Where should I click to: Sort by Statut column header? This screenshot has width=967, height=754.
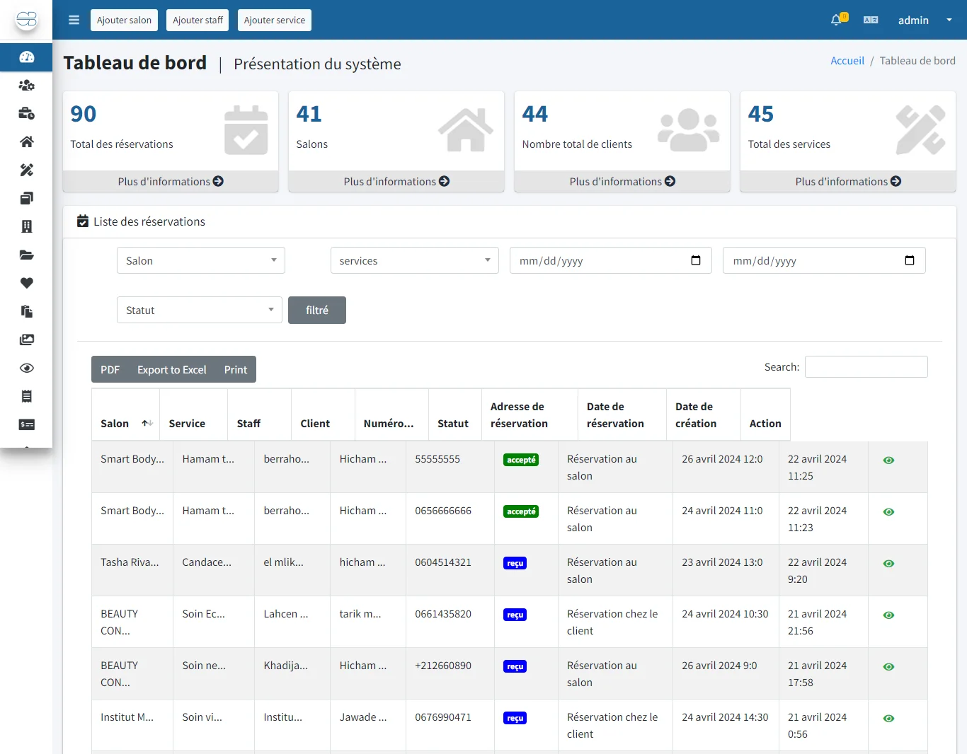454,414
